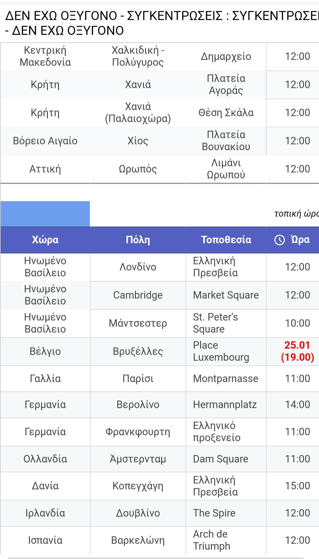Select the Χαλκιδική - Πολύγυρος cell

tap(138, 57)
